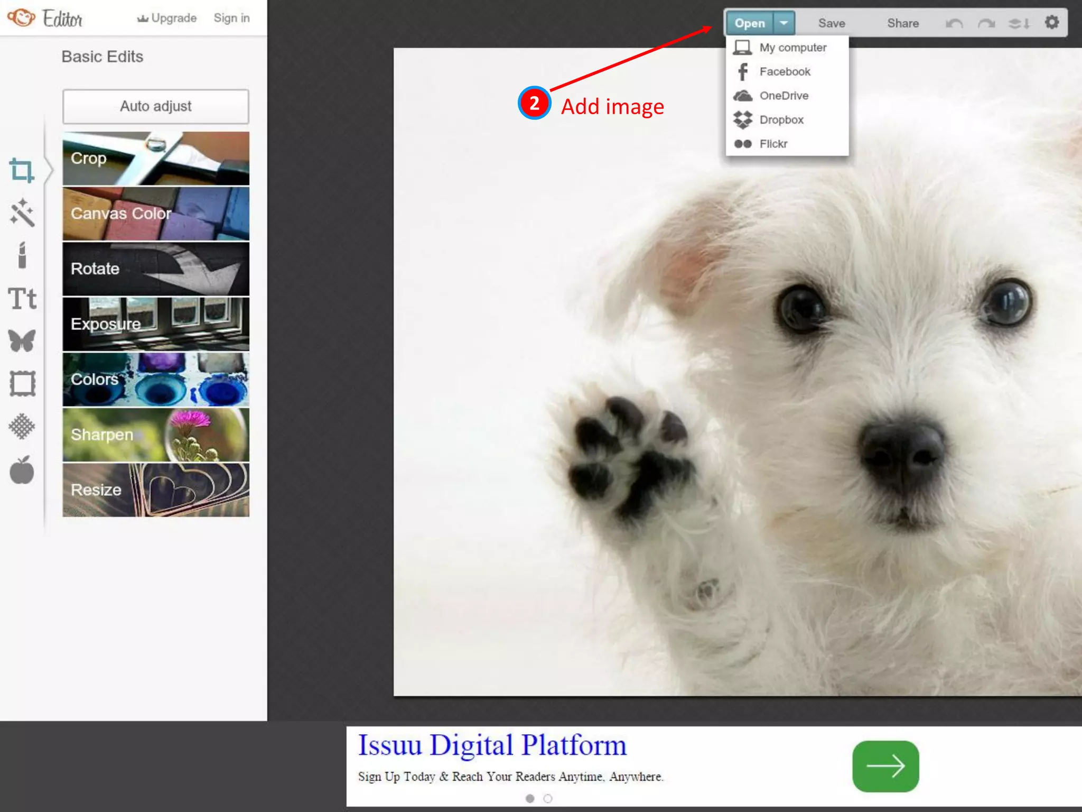Open the Canvas Color edit option
The image size is (1082, 812).
[x=156, y=214]
